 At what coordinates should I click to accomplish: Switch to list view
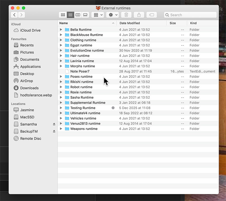[70, 15]
